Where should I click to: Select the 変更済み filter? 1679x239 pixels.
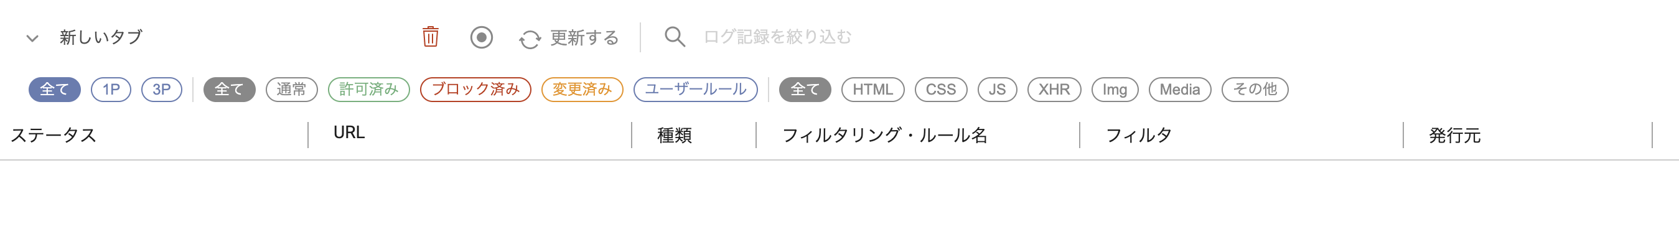pos(582,89)
